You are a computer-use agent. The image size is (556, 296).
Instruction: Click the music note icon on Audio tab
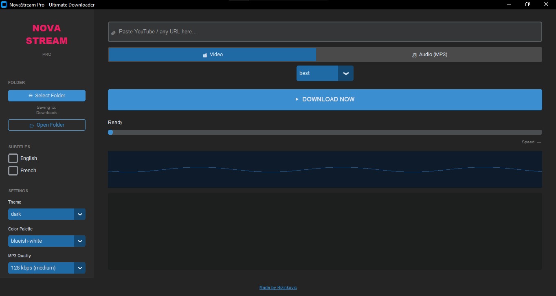[x=414, y=55]
